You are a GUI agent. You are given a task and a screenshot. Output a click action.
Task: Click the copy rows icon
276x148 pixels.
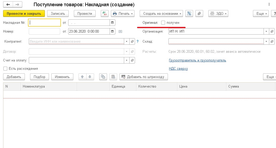[x=103, y=77]
